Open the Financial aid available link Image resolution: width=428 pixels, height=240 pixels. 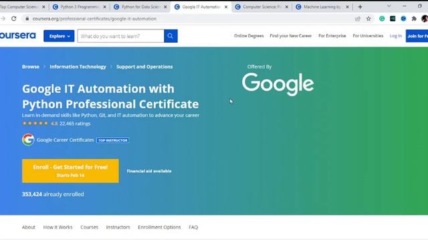(149, 171)
